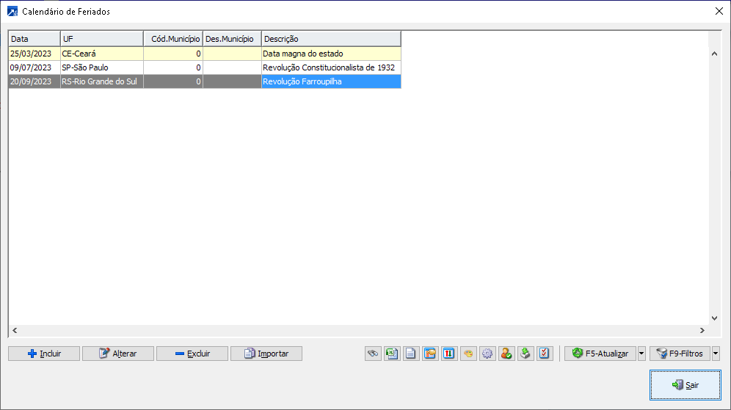Select the 20/09/2023 date cell
This screenshot has width=731, height=410.
34,81
